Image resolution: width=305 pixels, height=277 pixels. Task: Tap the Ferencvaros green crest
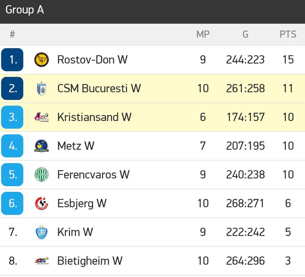(41, 175)
